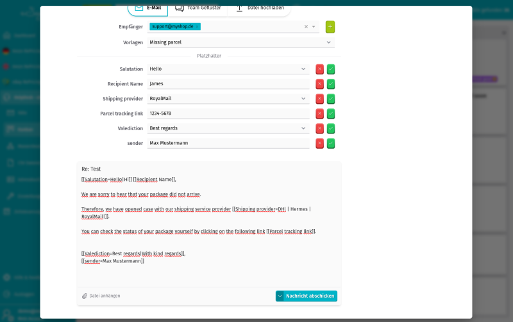Confirm the Shipping provider placeholder
The width and height of the screenshot is (513, 322).
331,99
